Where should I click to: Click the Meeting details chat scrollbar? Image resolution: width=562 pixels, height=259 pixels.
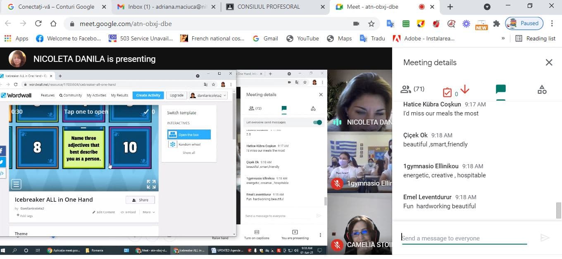(559, 210)
